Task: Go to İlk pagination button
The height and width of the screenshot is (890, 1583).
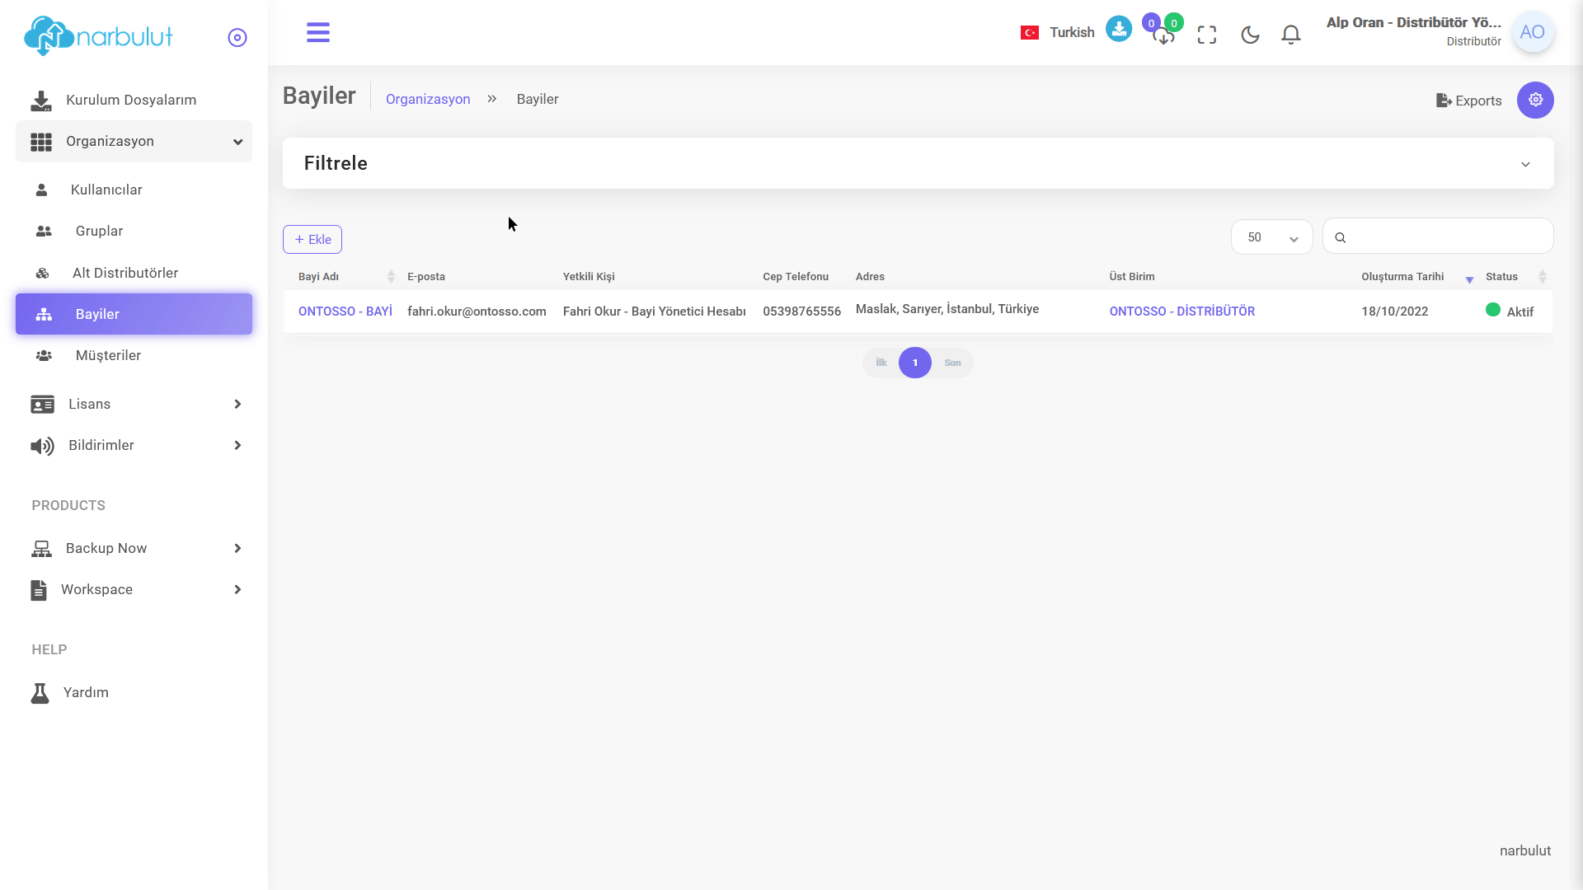Action: (x=881, y=363)
